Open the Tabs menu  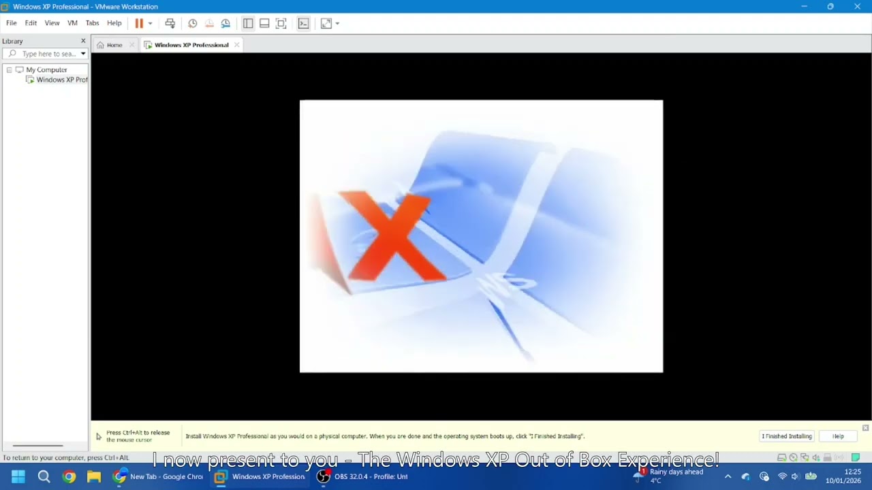pyautogui.click(x=92, y=23)
